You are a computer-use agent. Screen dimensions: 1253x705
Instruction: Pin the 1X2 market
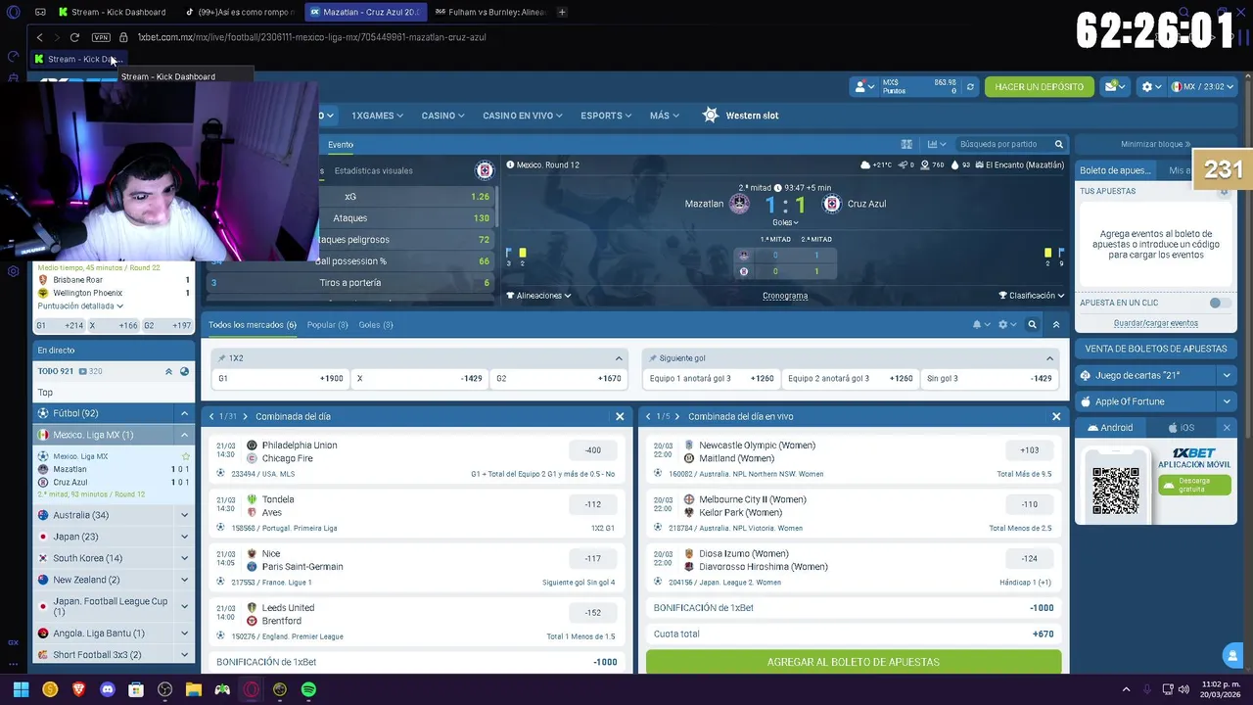[x=222, y=358]
